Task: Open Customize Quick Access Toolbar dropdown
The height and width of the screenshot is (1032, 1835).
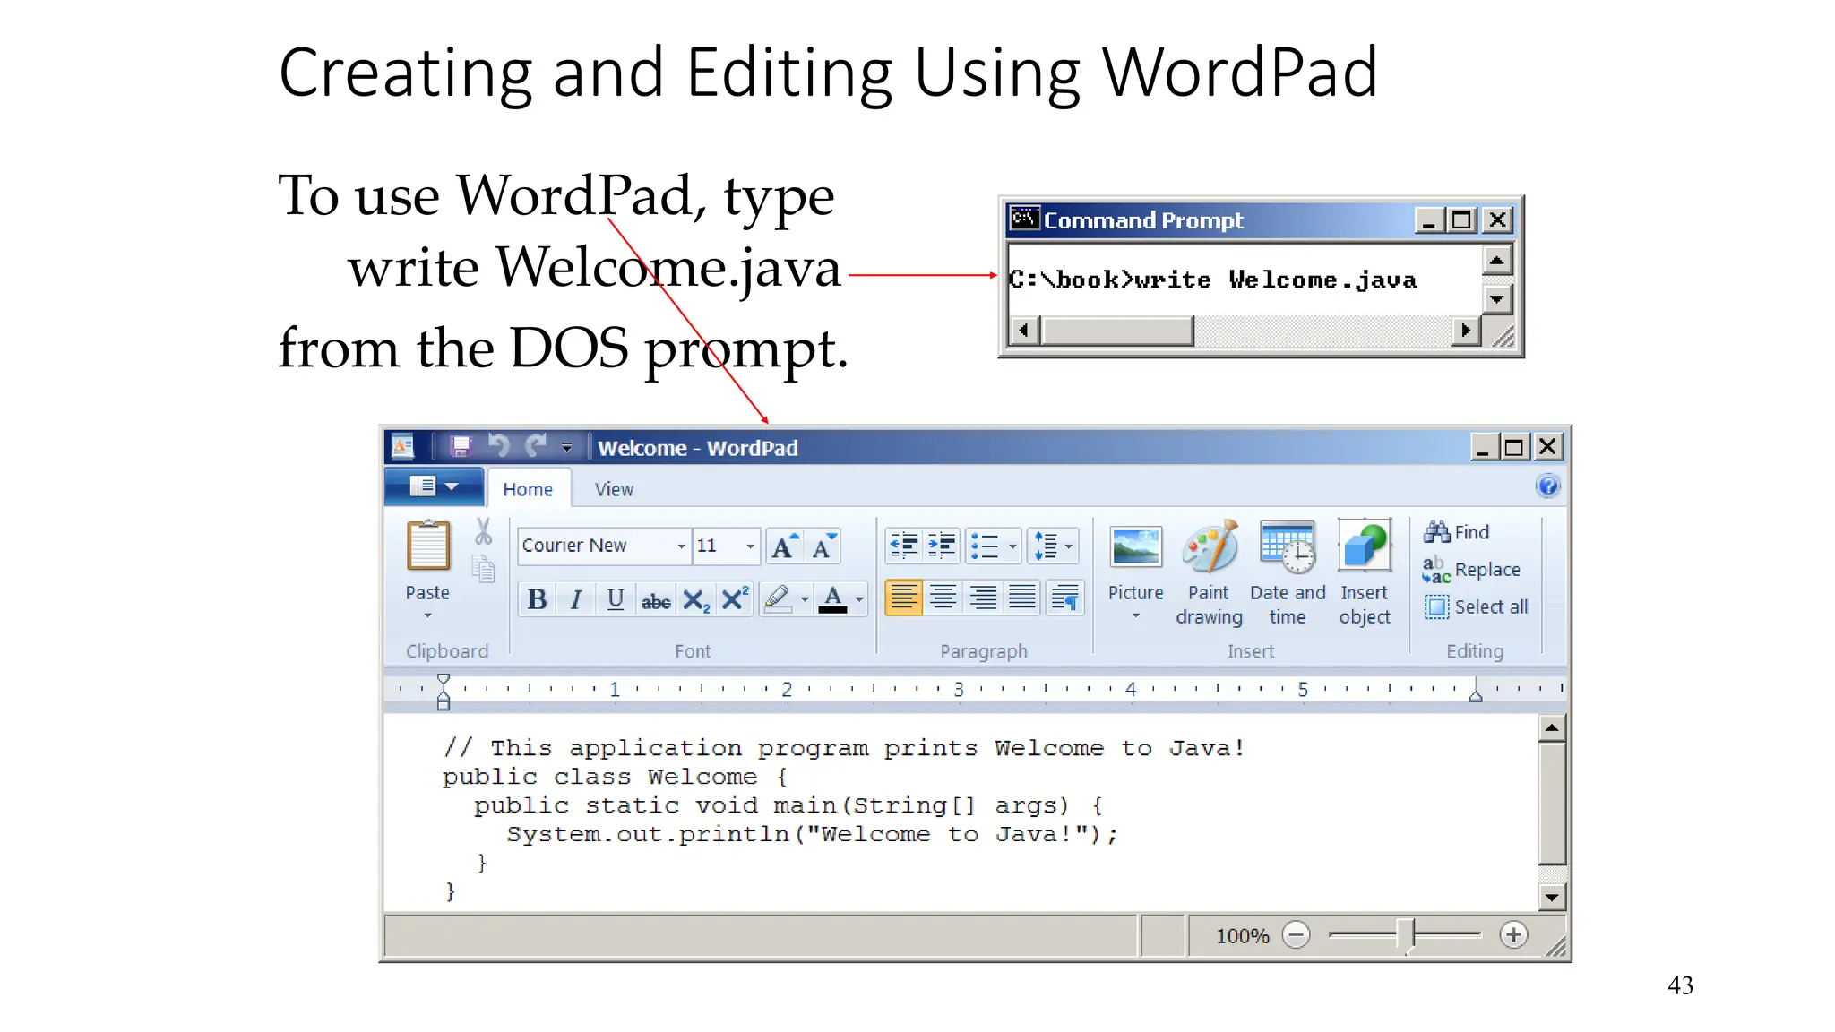Action: (x=566, y=447)
